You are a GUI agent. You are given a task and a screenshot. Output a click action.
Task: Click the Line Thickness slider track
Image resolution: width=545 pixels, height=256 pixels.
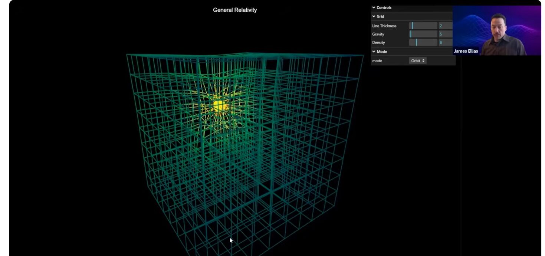[423, 26]
